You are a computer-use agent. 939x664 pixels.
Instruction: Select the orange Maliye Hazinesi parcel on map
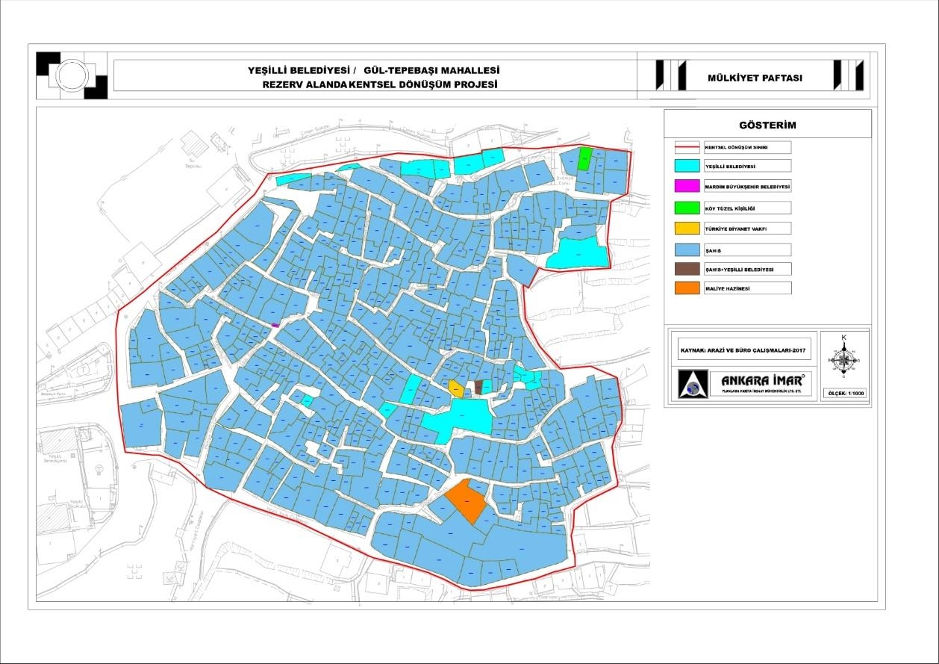tap(465, 501)
